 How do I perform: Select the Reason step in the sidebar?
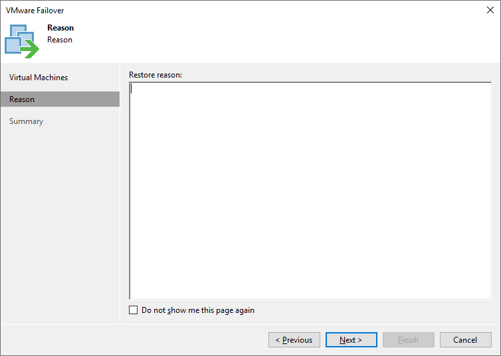[22, 99]
